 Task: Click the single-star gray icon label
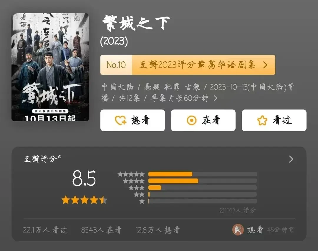(142, 201)
